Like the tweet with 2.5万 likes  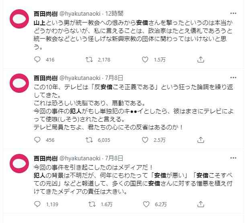coord(145,140)
